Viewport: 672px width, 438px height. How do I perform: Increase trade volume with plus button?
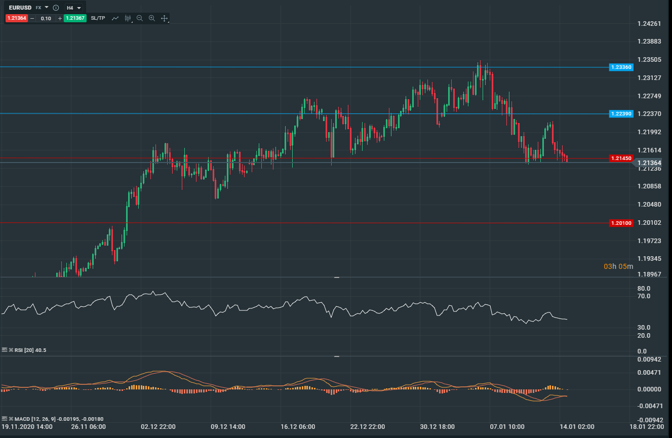point(60,18)
